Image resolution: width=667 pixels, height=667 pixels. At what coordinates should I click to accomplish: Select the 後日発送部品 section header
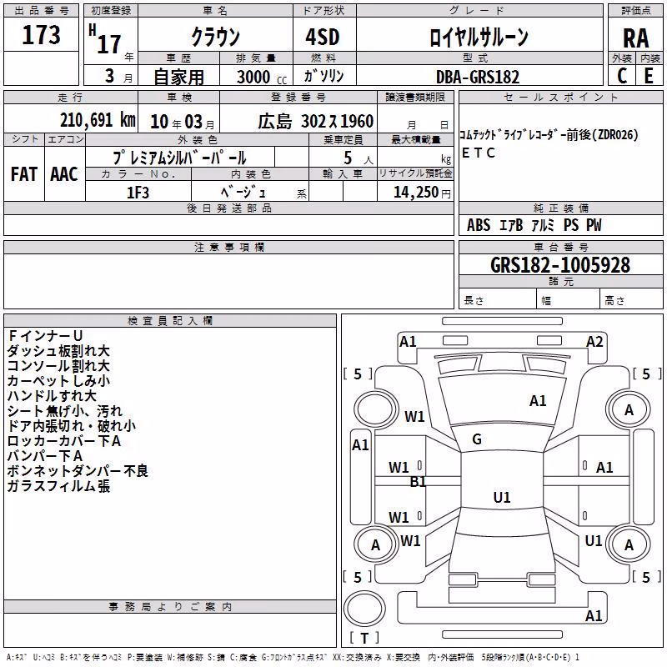(228, 208)
